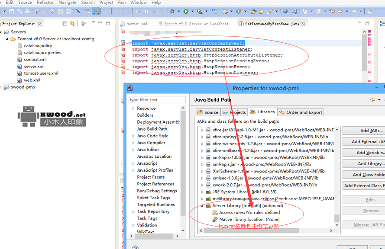Expand the Resource properties node
Viewport: 385px width, 249px height.
133,109
